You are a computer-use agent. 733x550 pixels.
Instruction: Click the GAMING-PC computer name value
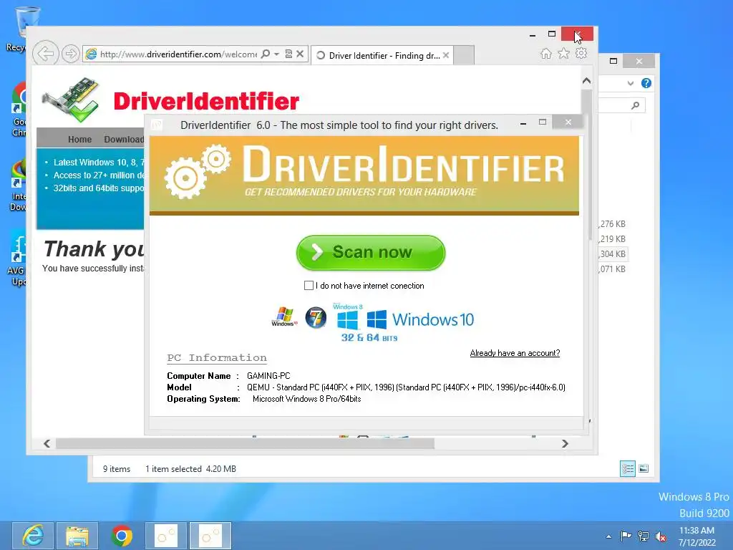[268, 376]
